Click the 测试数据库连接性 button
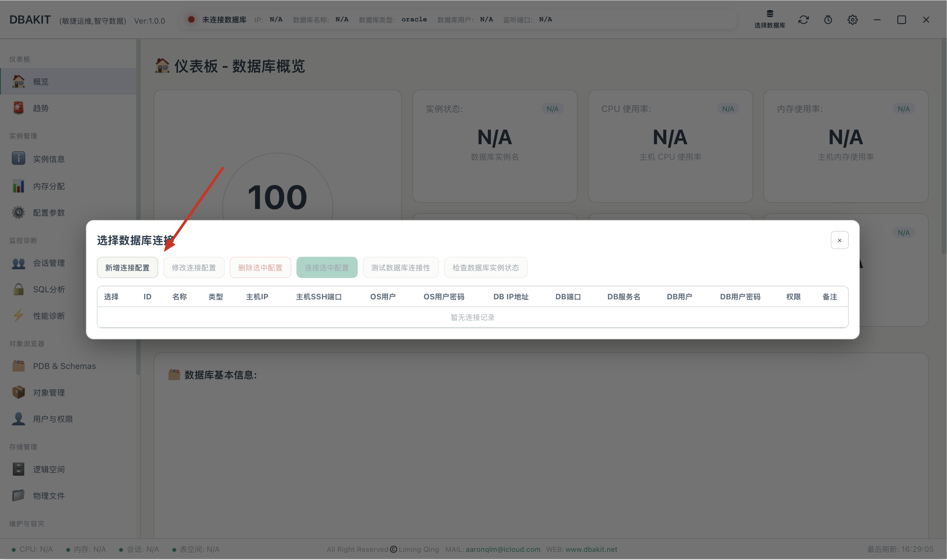The width and height of the screenshot is (947, 560). [400, 268]
